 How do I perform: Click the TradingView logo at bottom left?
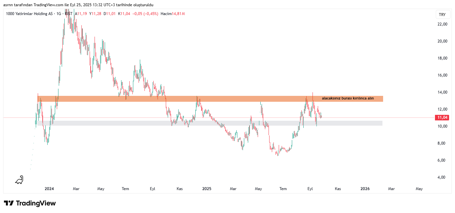tap(30, 203)
